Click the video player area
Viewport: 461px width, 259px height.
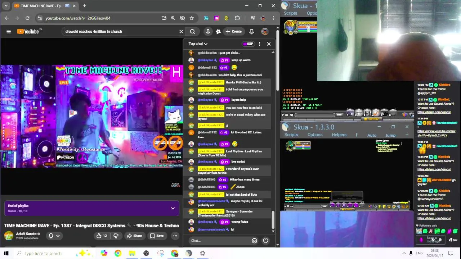pos(91,116)
